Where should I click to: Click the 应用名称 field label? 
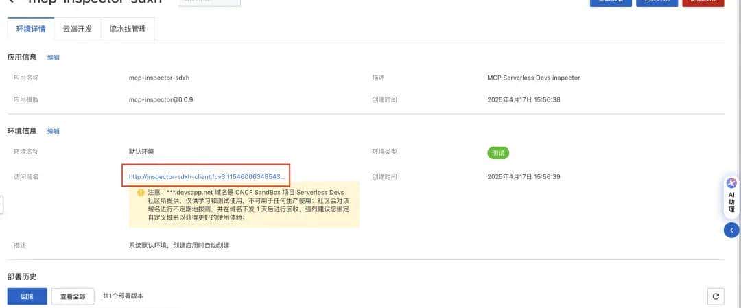[26, 78]
